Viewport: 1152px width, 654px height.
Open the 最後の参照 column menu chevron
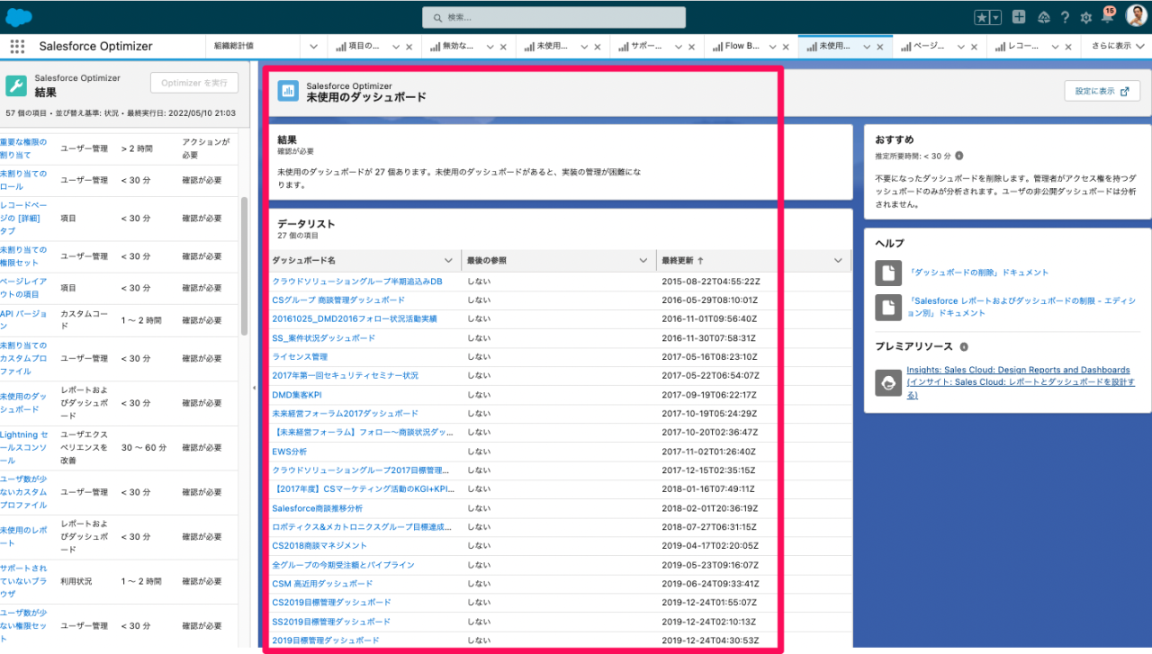pos(643,261)
